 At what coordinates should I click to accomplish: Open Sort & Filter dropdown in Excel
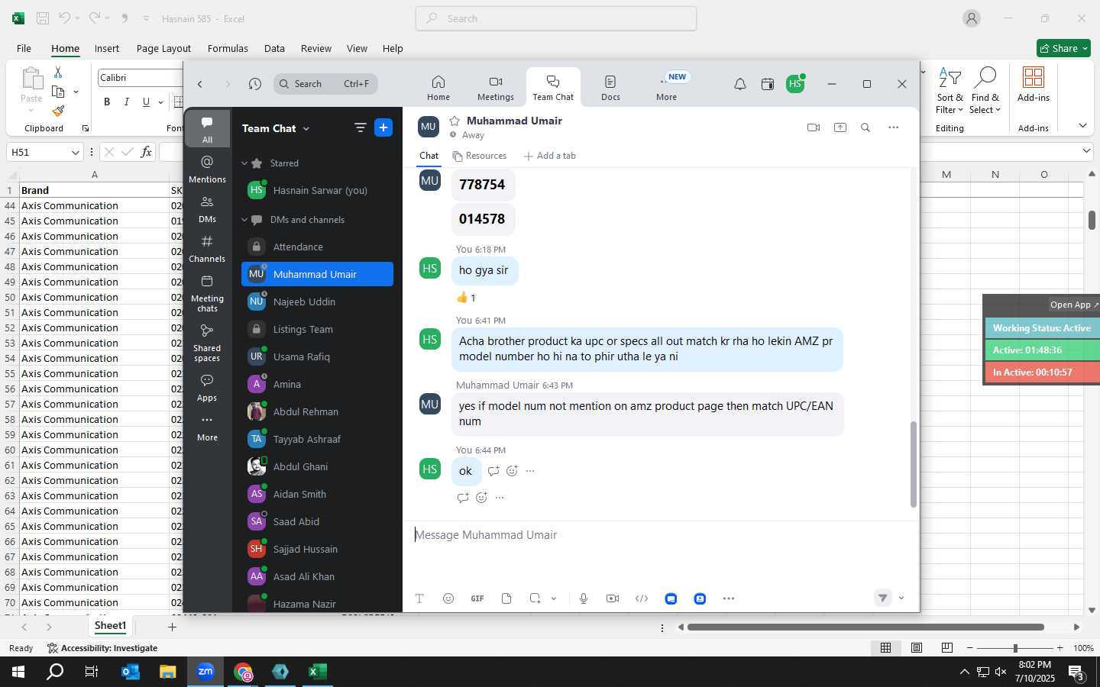point(950,92)
